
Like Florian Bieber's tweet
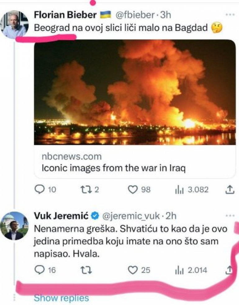pyautogui.click(x=133, y=190)
